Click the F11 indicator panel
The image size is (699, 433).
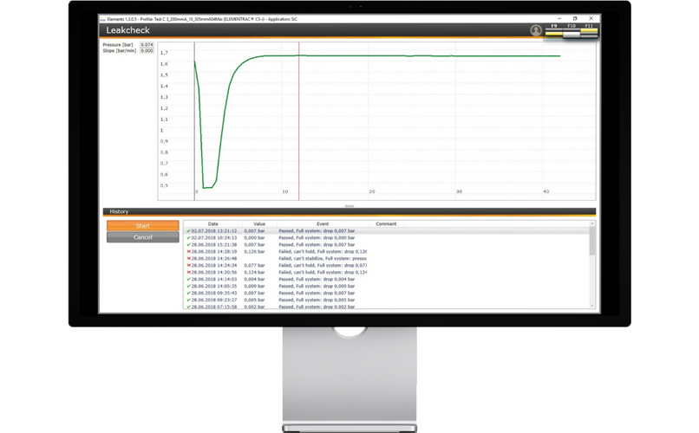(589, 30)
